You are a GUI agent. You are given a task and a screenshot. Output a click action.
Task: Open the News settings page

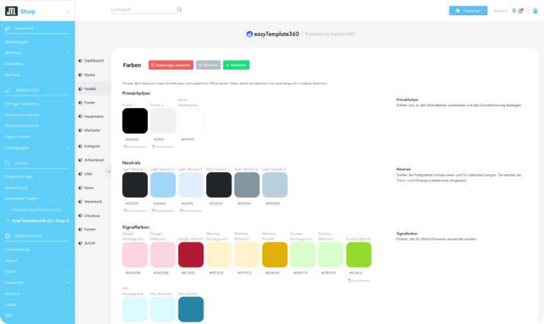(89, 188)
